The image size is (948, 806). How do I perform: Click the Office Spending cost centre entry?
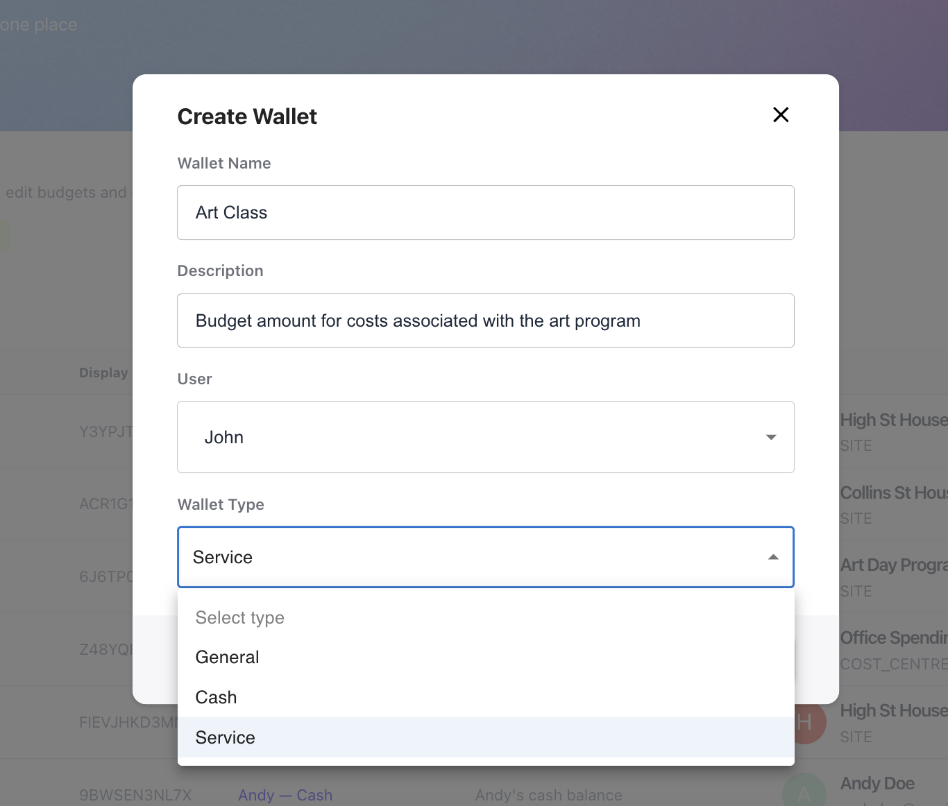[893, 638]
